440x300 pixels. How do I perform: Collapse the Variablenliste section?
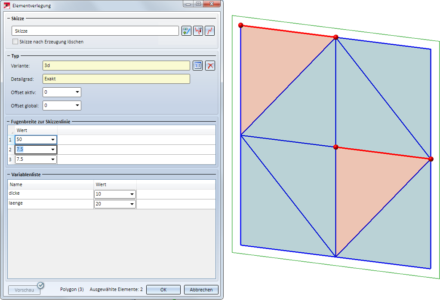coord(9,175)
